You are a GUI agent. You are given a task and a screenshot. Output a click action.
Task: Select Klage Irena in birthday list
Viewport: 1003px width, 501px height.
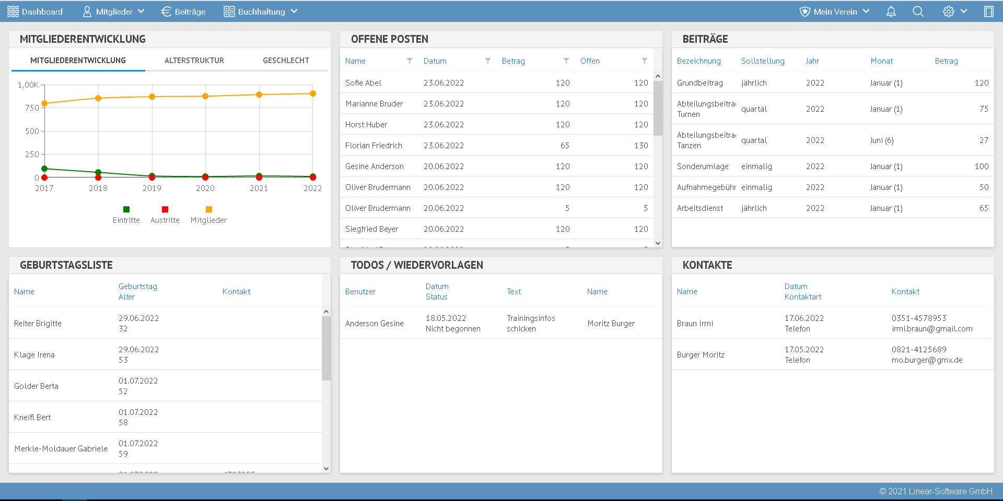tap(165, 354)
